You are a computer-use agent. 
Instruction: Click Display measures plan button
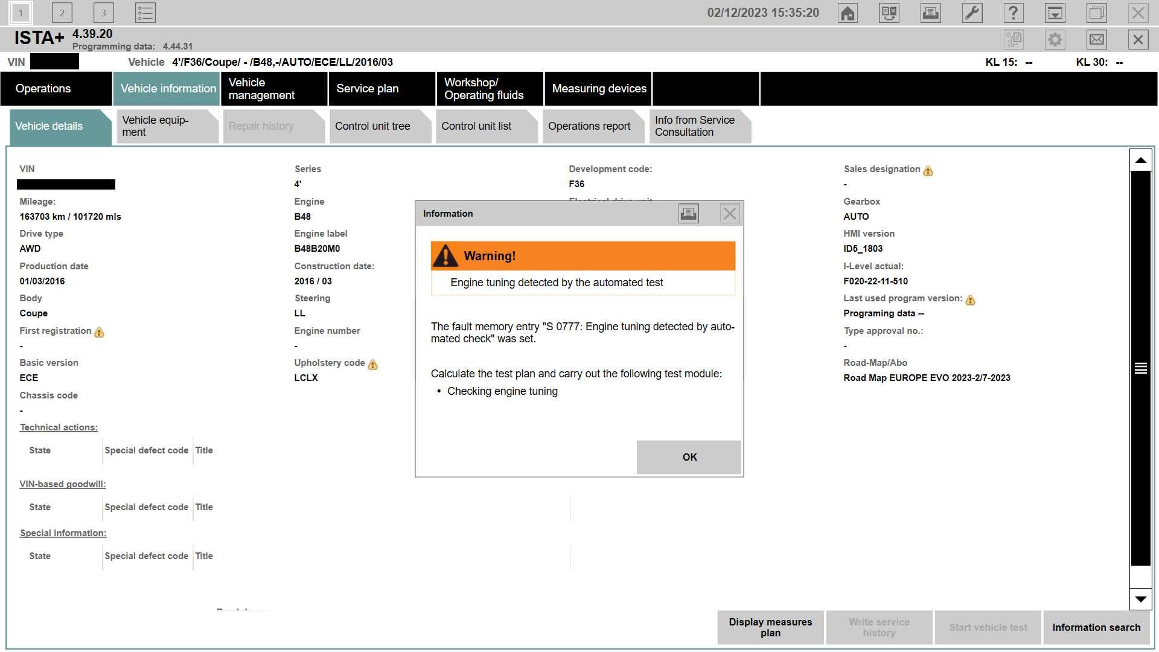coord(770,627)
